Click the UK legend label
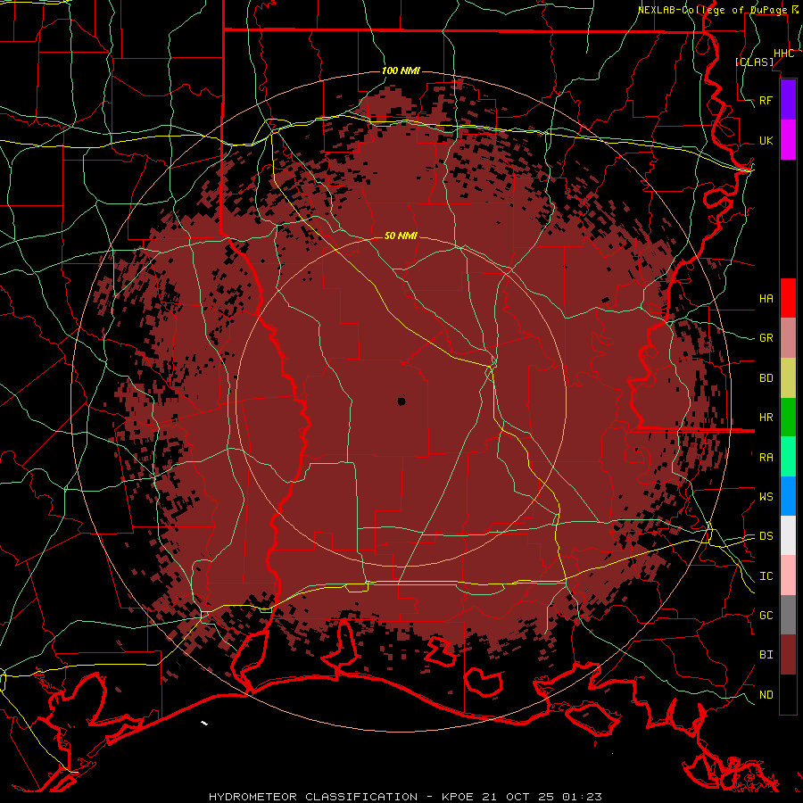Screen dimensions: 803x803 coord(766,140)
